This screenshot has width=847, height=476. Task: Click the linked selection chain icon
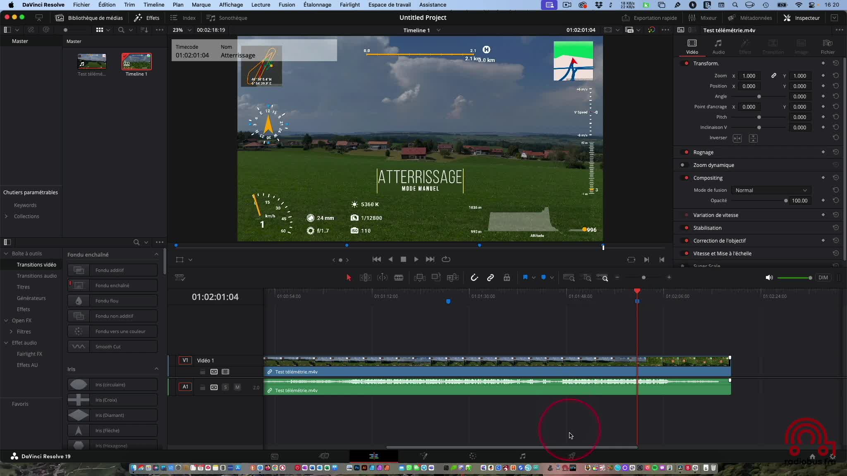[x=490, y=278]
